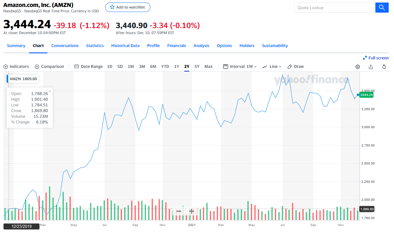
Task: Click the Volume 15.23M tooltip row
Action: [30, 116]
